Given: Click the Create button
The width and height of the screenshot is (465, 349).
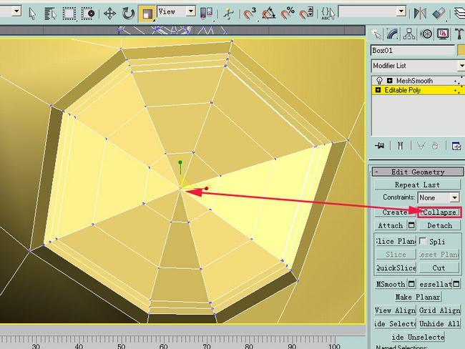Looking at the screenshot, I should (x=395, y=212).
